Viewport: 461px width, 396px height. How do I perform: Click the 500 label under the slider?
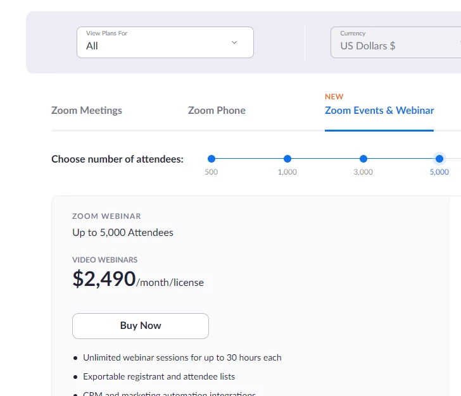(212, 172)
